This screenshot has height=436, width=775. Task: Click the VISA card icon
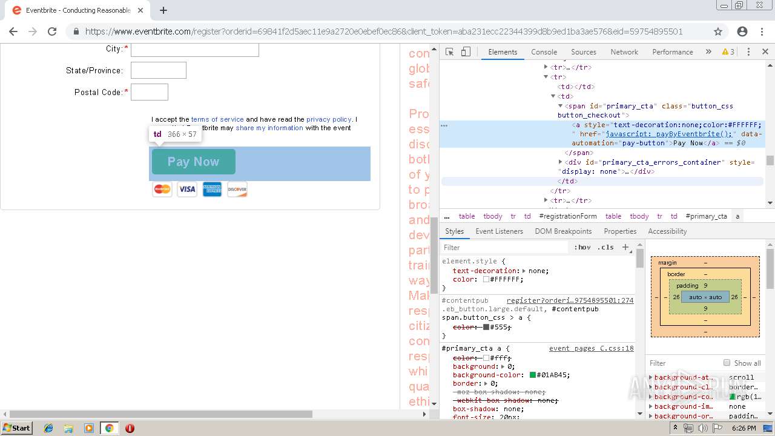(x=187, y=190)
